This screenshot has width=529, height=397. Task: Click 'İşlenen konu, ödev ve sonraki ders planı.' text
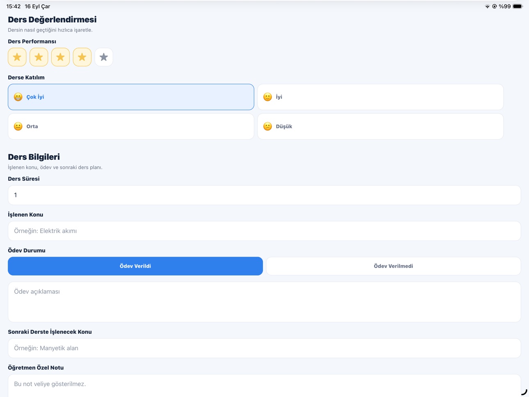tap(55, 168)
